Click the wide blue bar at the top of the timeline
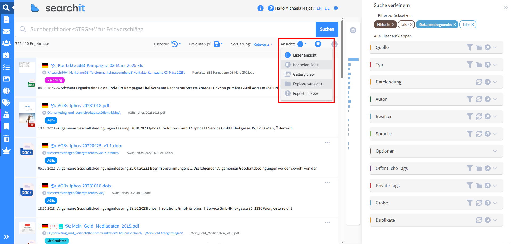 (x=353, y=60)
